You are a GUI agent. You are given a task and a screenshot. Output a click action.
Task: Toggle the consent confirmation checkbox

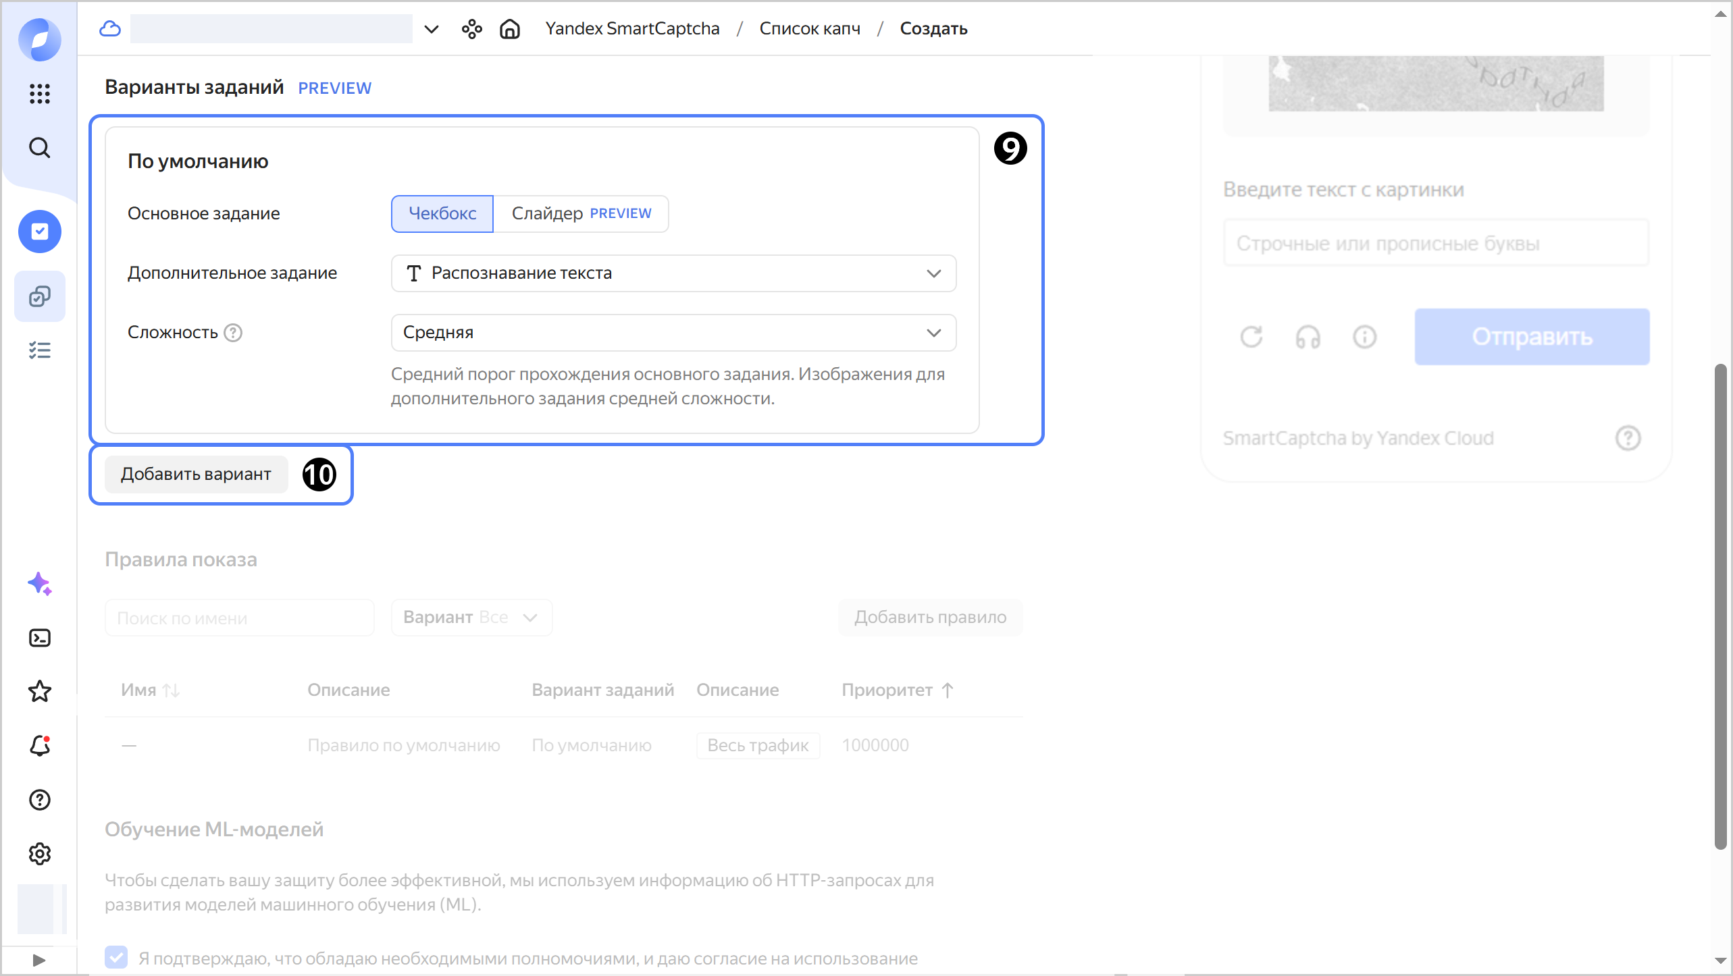[116, 957]
